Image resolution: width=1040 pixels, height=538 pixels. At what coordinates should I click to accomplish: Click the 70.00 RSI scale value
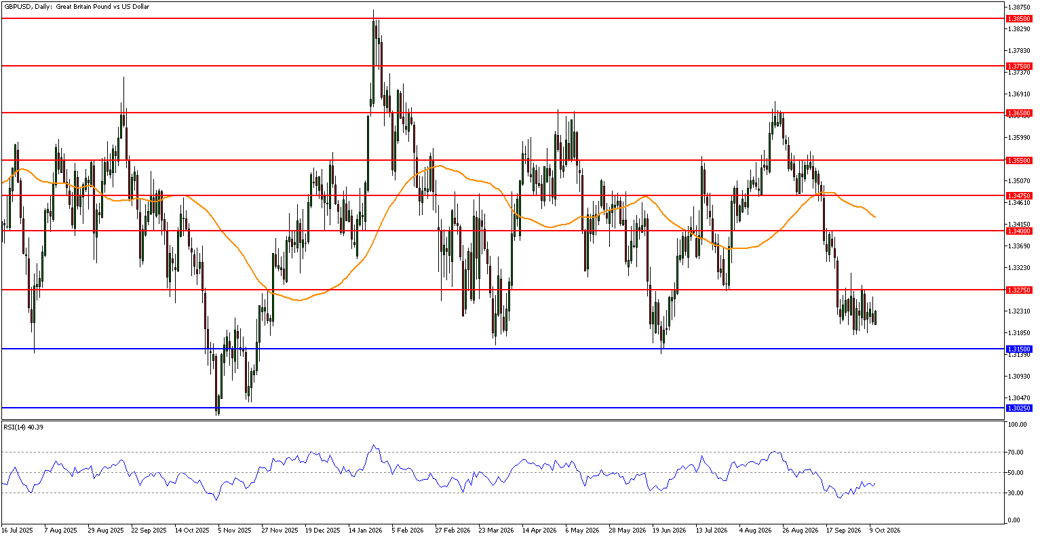coord(1016,452)
